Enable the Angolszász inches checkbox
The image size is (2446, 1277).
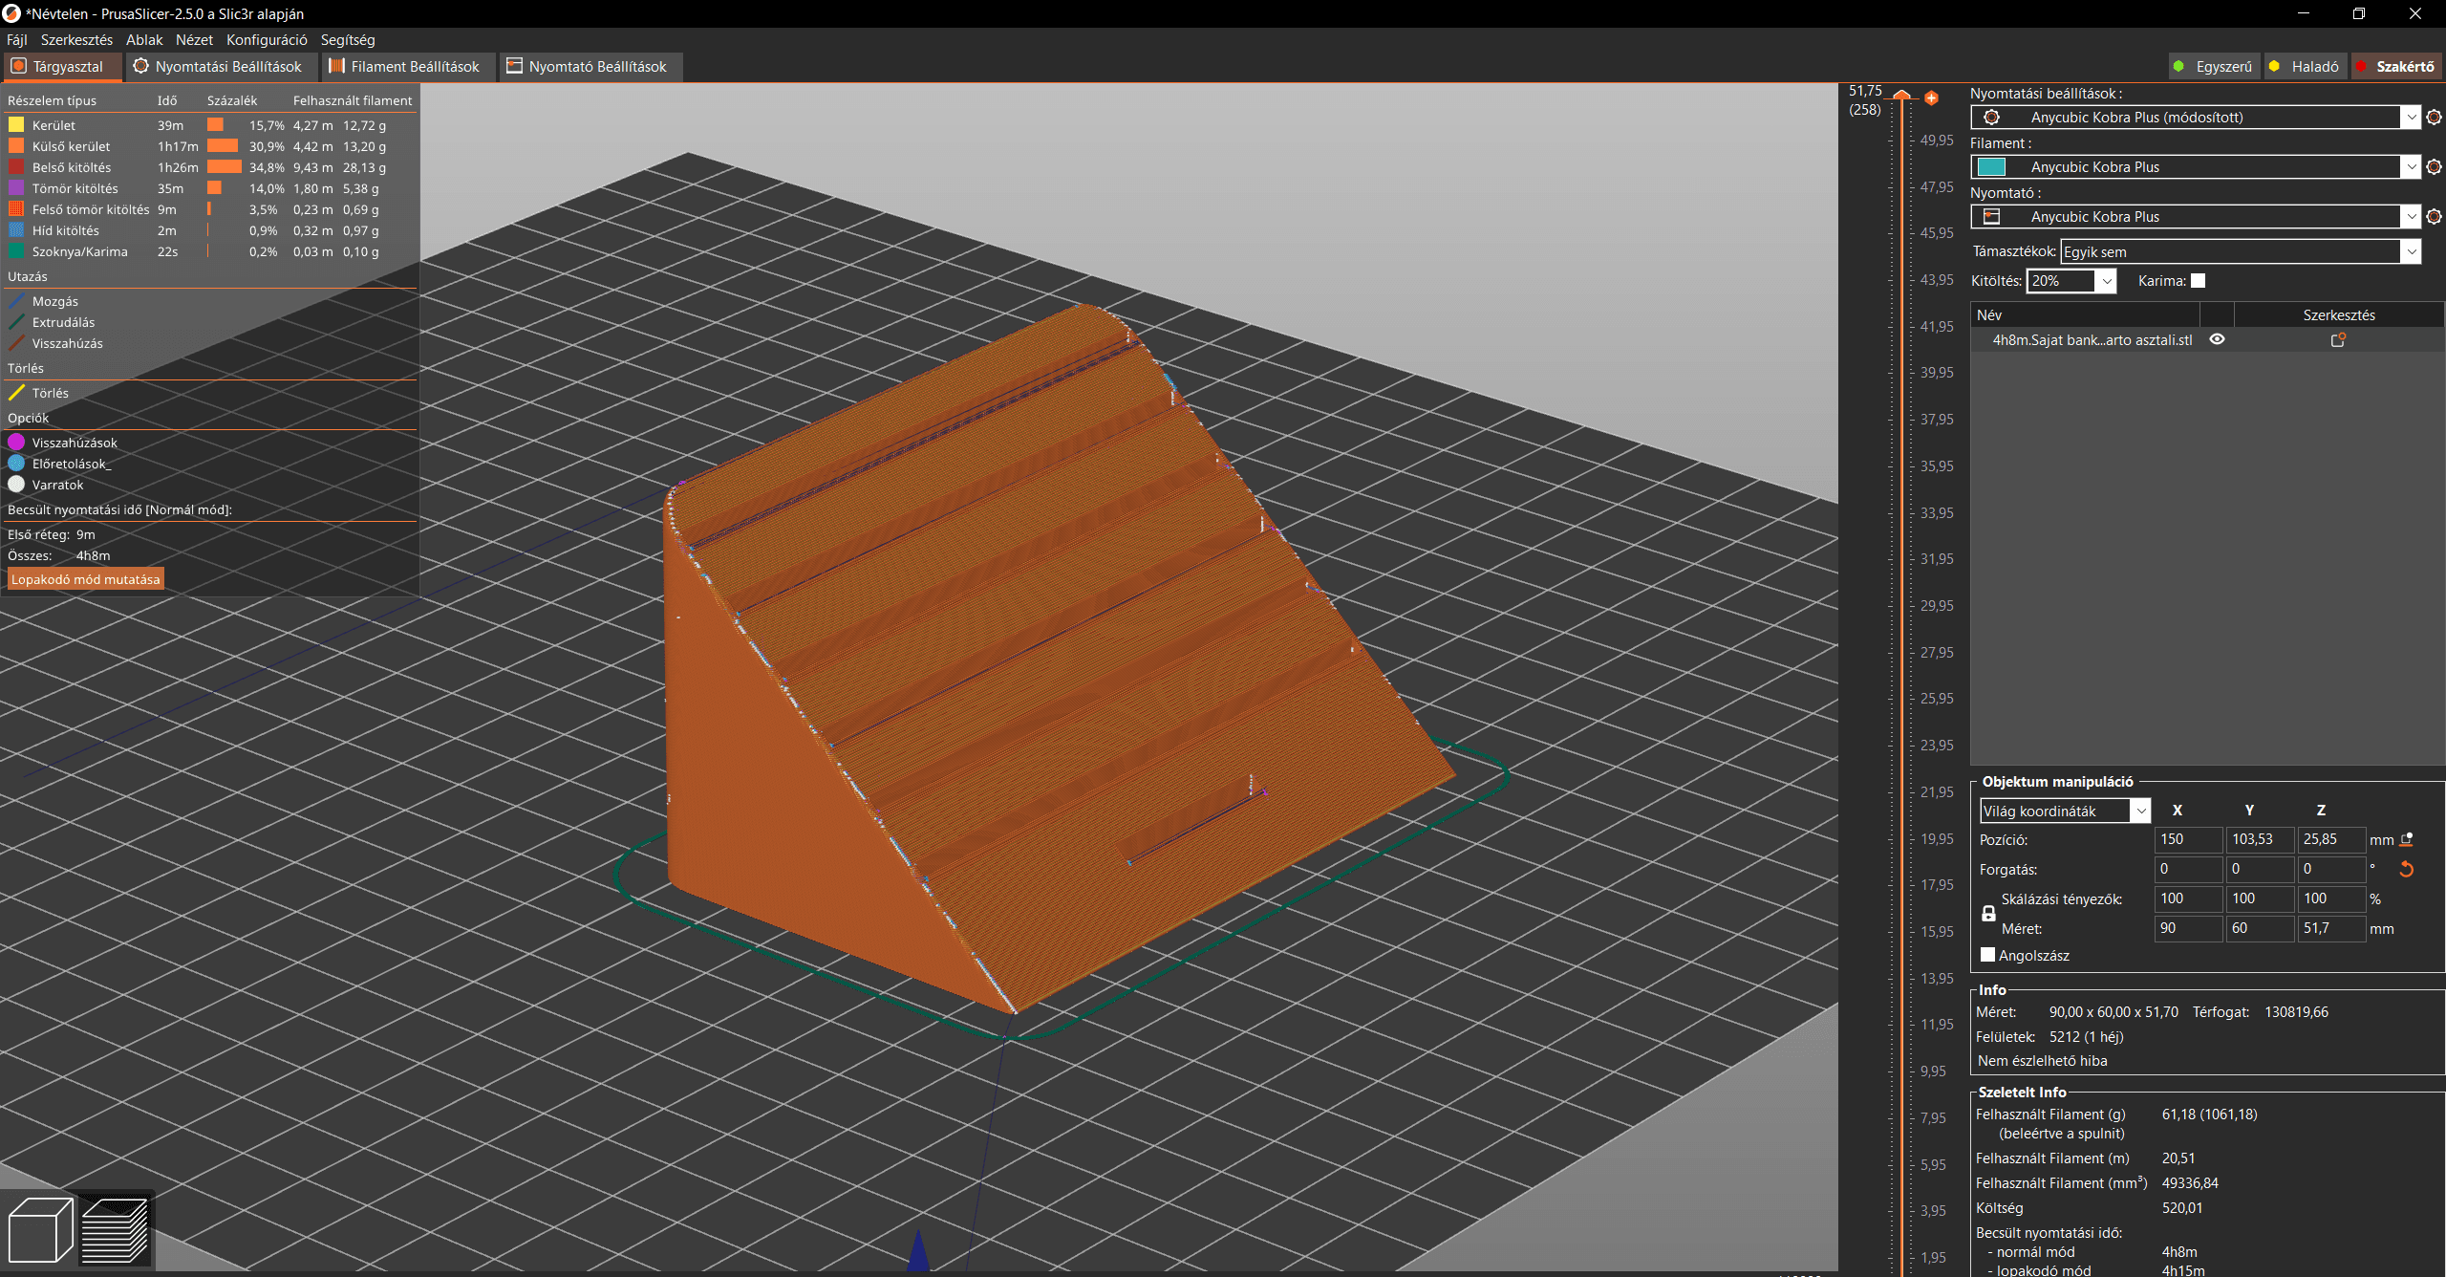1987,955
